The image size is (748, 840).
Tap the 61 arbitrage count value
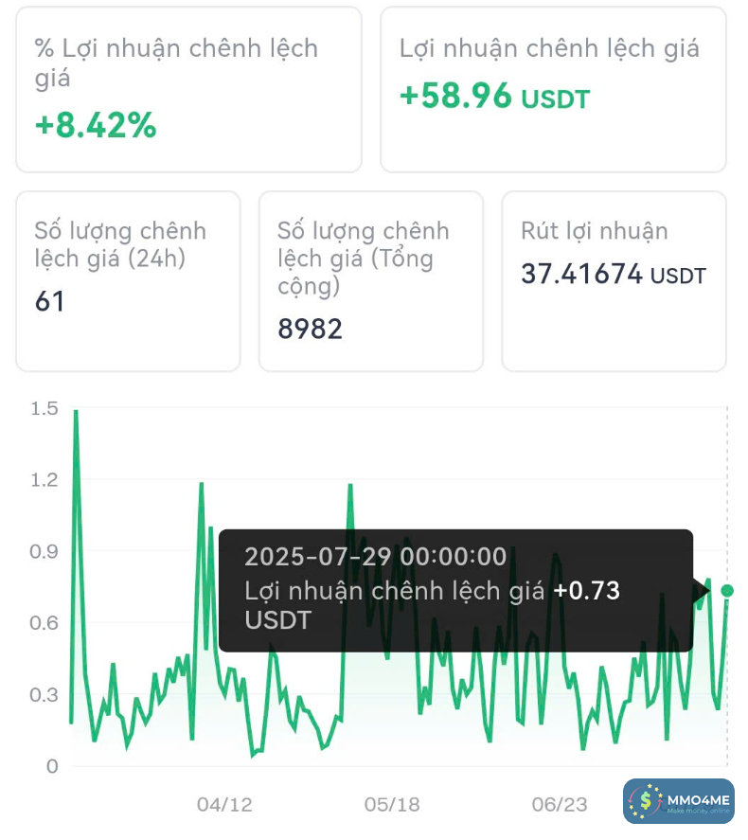click(x=50, y=302)
